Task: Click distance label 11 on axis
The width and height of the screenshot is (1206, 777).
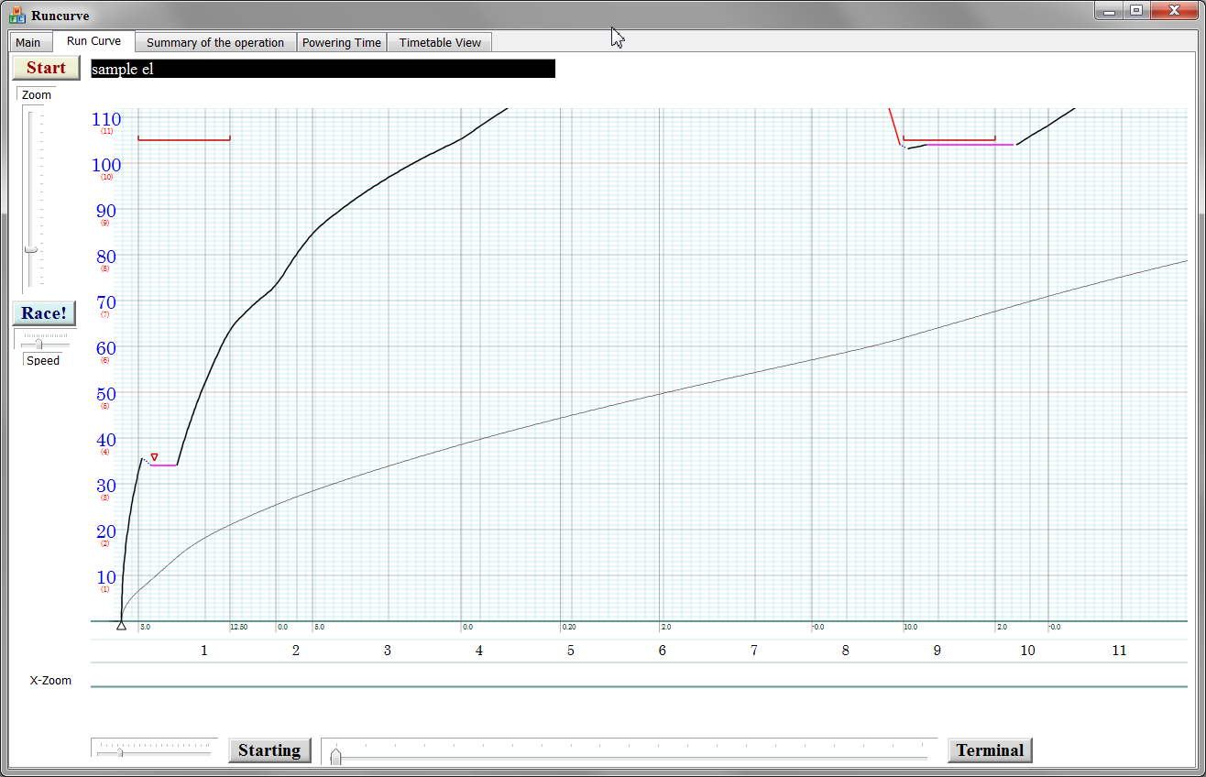Action: [x=1119, y=651]
